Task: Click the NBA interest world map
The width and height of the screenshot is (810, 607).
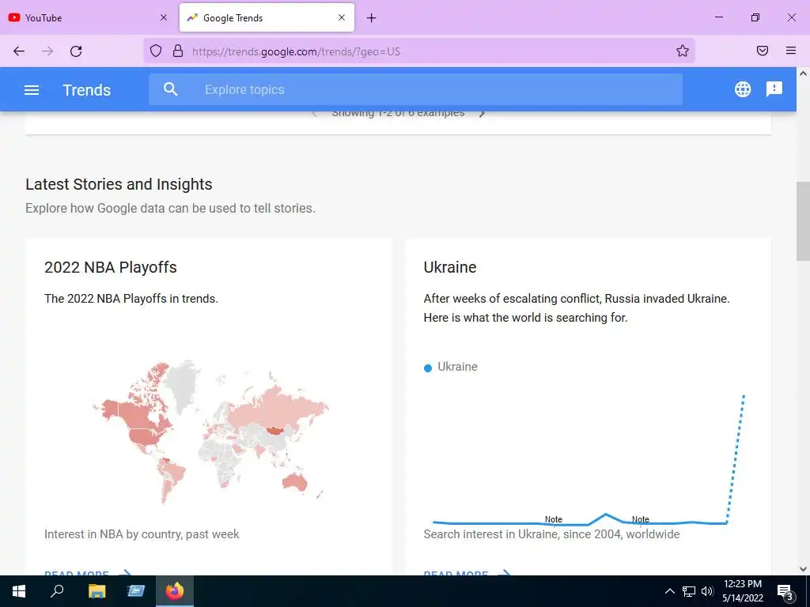Action: tap(210, 432)
